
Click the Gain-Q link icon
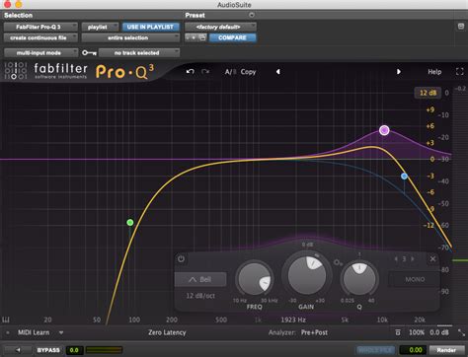coord(338,262)
